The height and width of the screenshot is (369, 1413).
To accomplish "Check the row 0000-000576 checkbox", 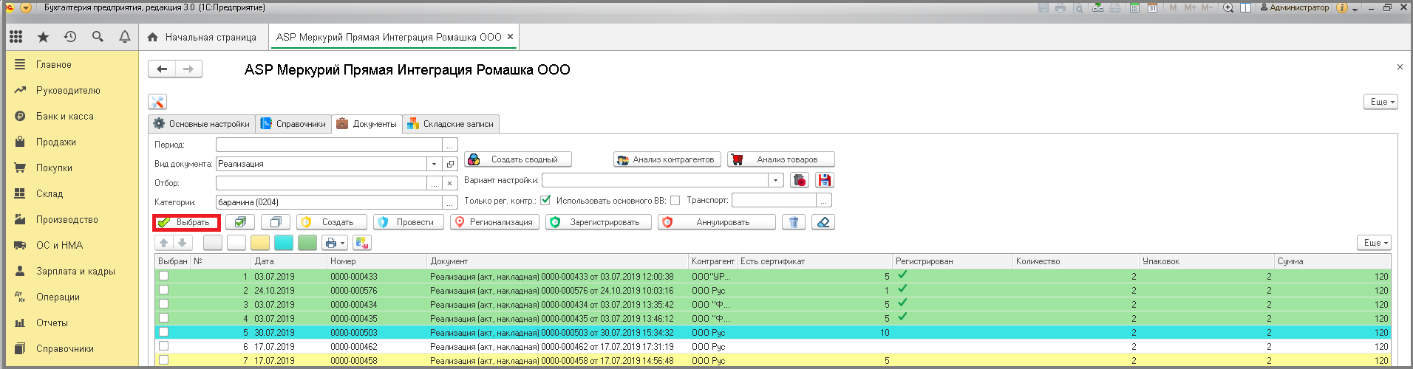I will click(x=163, y=290).
